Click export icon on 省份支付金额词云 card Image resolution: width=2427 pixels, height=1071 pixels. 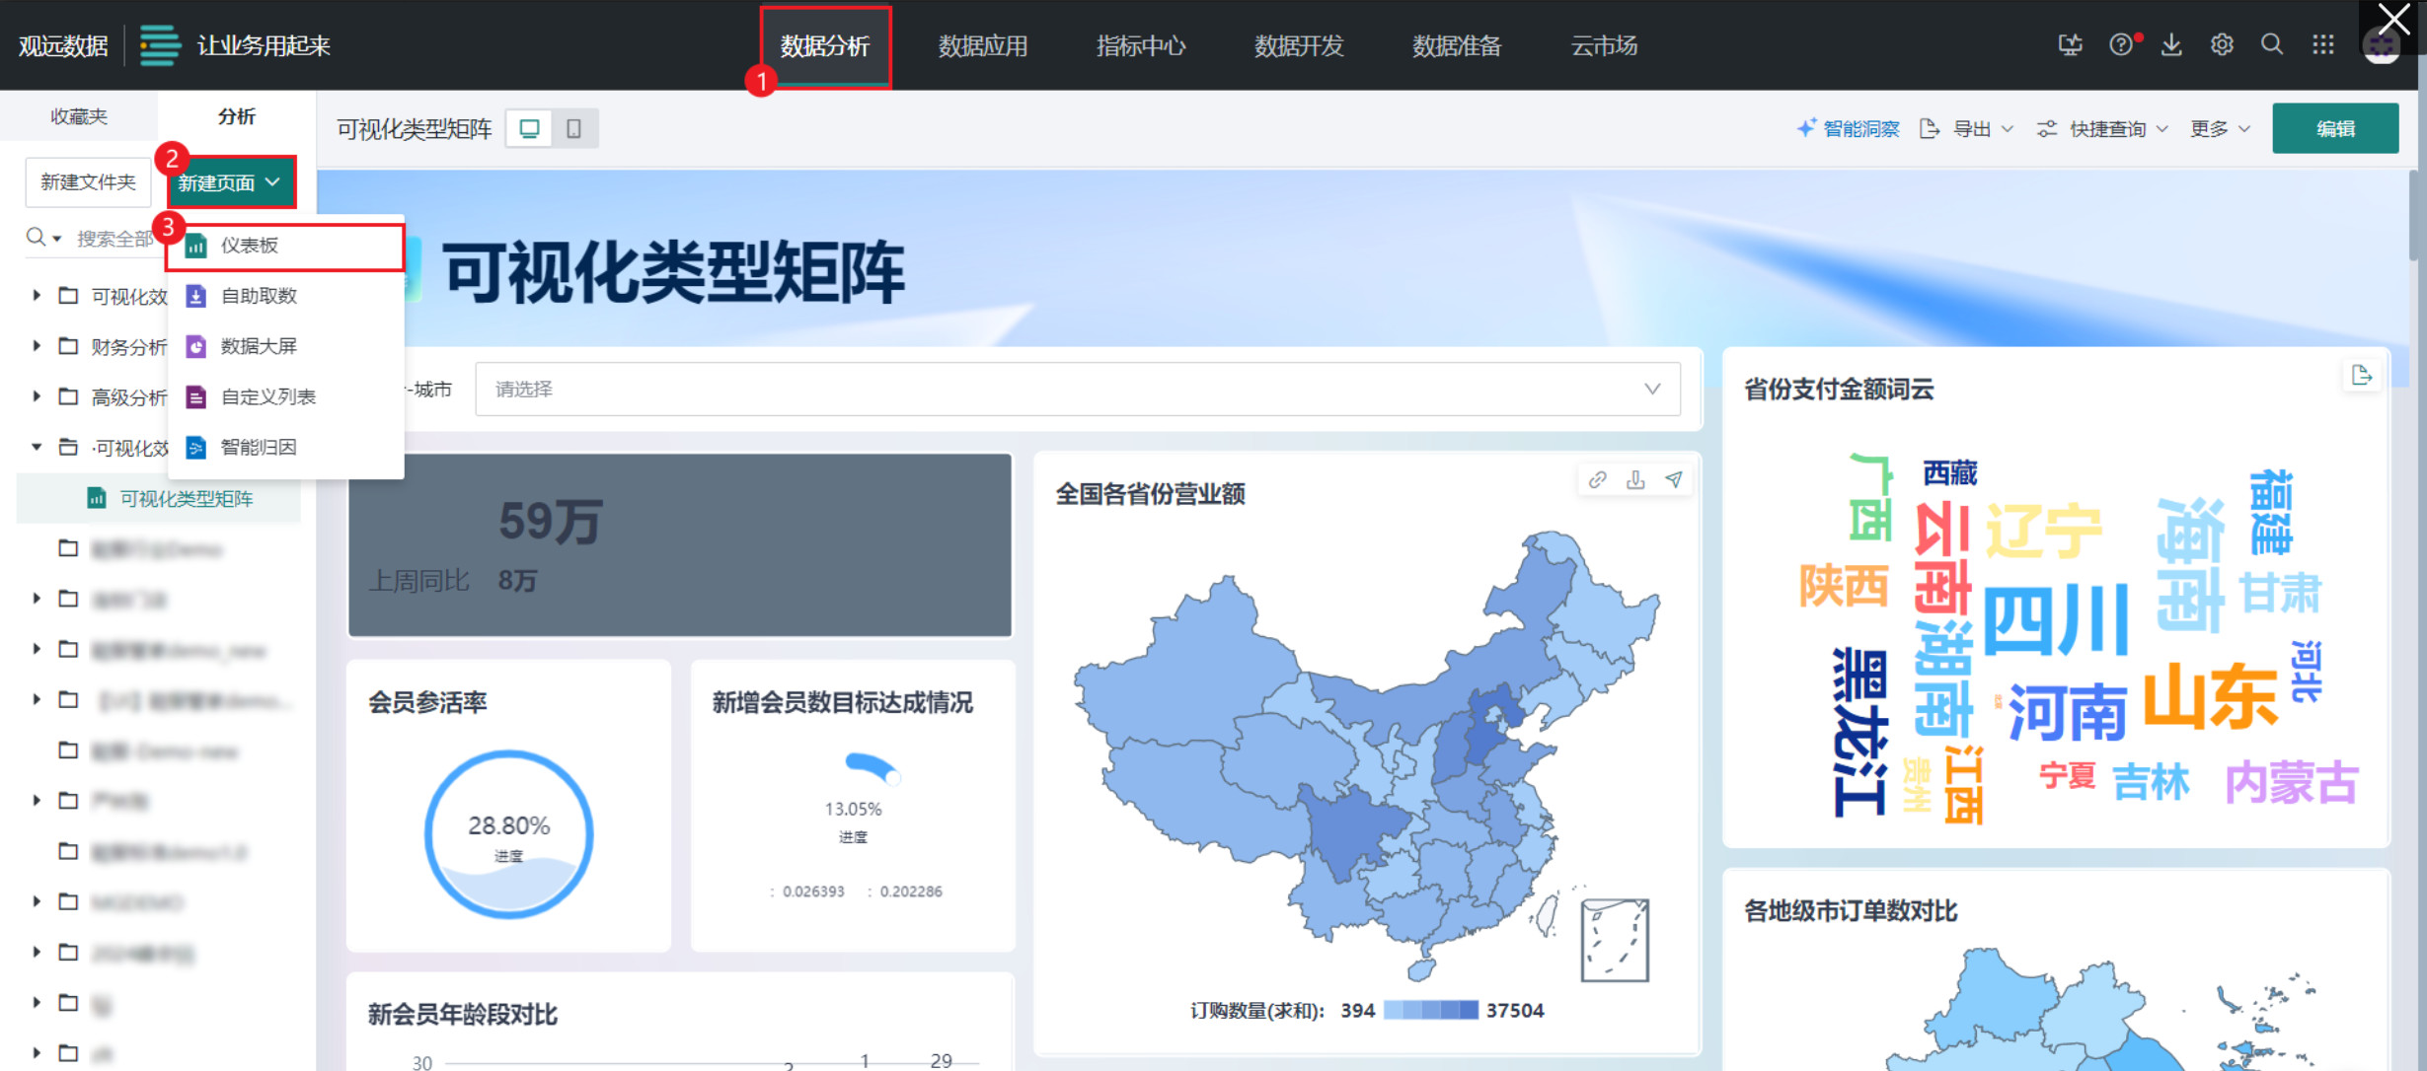[x=2362, y=376]
